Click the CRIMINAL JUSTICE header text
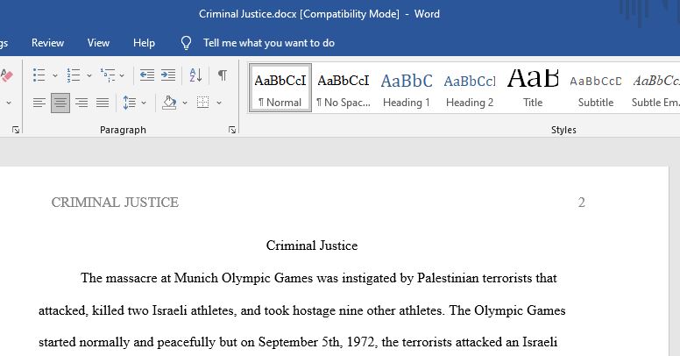Viewport: 680px width, 356px height. (115, 203)
